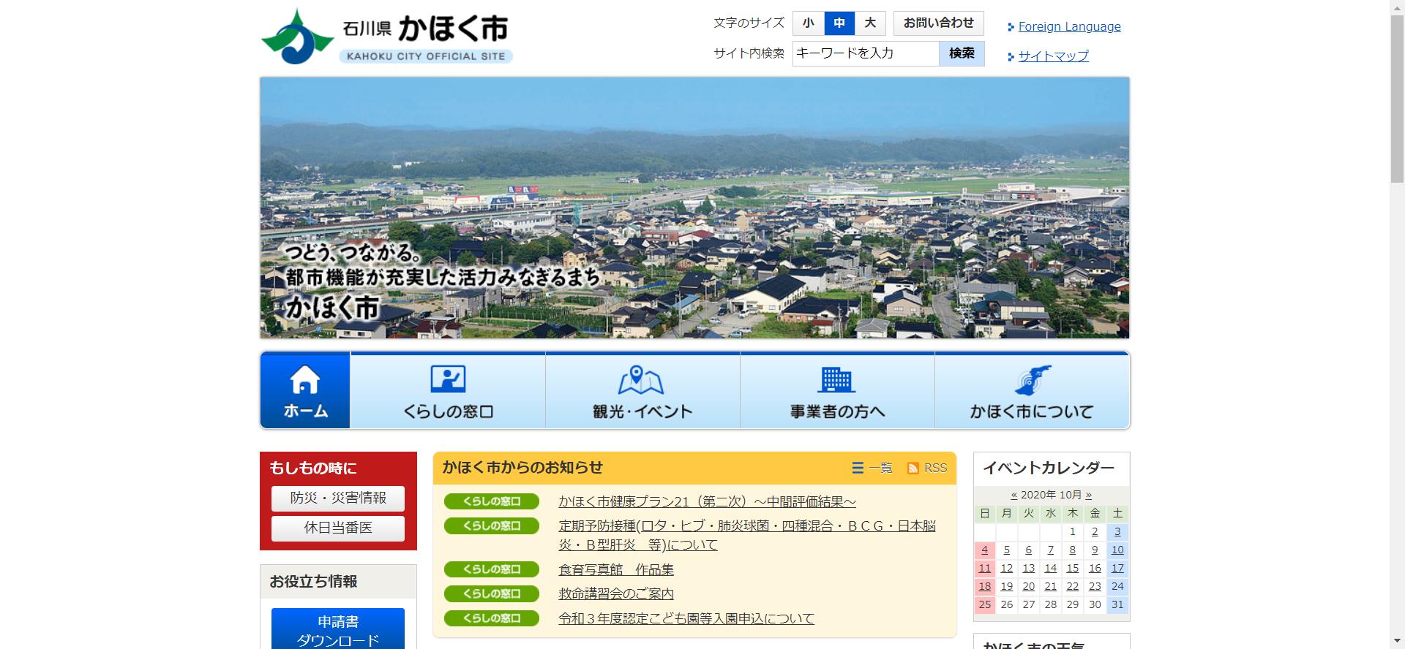The image size is (1405, 649).
Task: Open 定期予防接種 news link
Action: (747, 536)
